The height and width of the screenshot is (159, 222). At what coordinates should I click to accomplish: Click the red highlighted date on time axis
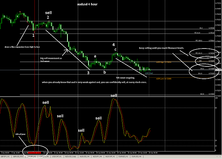click(34, 153)
